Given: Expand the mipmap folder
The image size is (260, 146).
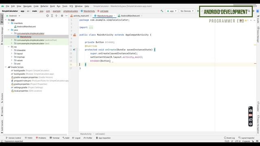Looking at the screenshot, I should tap(12, 57).
